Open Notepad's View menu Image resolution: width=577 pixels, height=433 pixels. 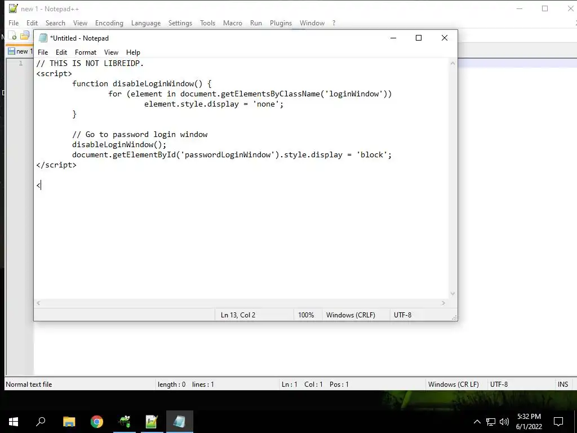[111, 52]
